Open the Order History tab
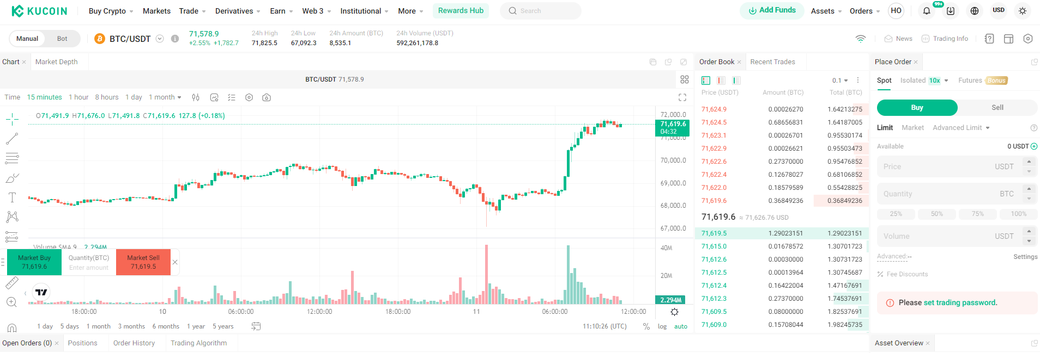The image size is (1040, 353). click(x=134, y=343)
